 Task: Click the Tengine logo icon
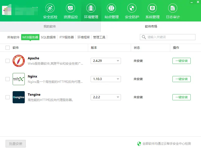(19, 97)
